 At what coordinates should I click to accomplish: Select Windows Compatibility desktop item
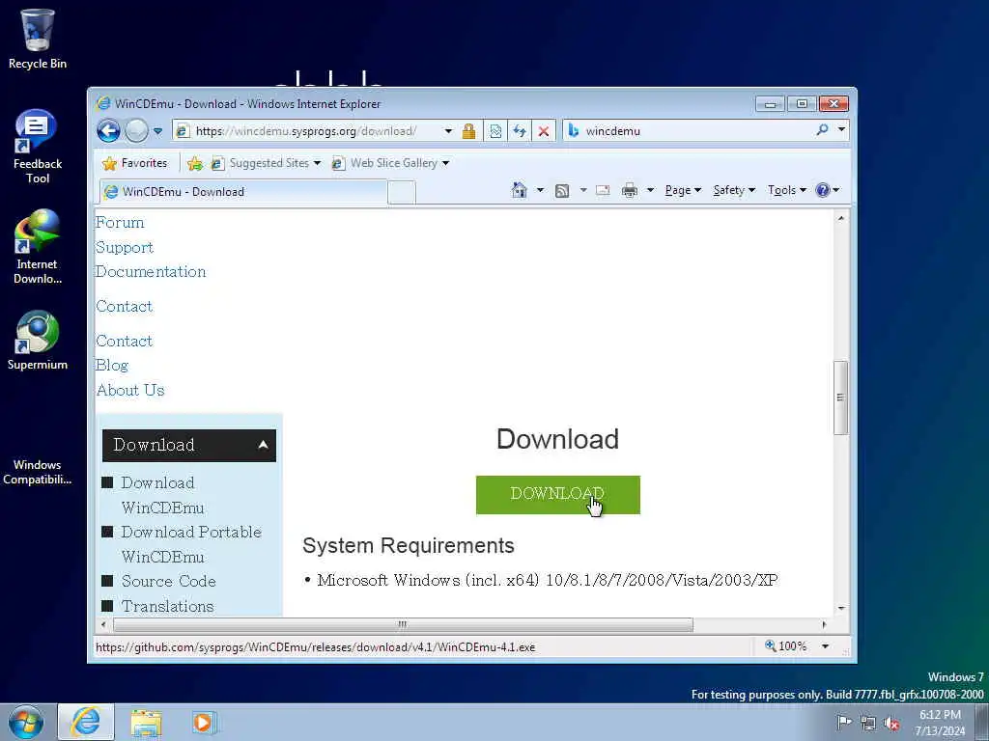38,471
